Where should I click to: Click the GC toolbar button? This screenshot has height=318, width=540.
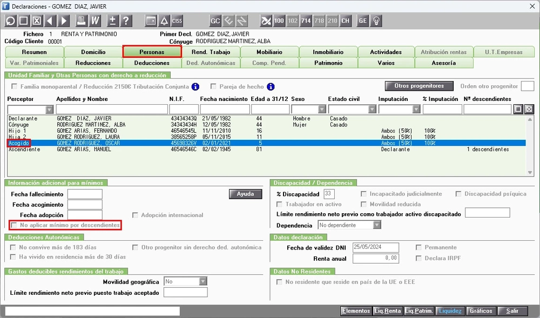(x=215, y=21)
